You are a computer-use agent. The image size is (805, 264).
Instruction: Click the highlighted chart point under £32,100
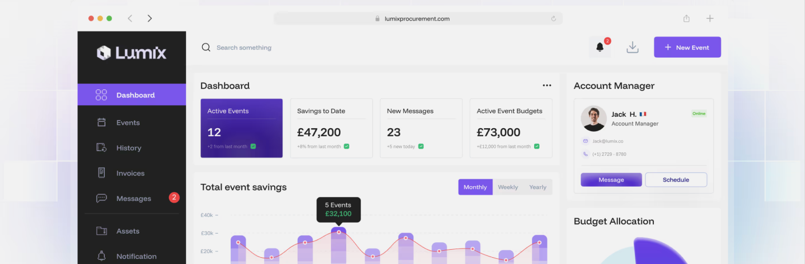338,232
